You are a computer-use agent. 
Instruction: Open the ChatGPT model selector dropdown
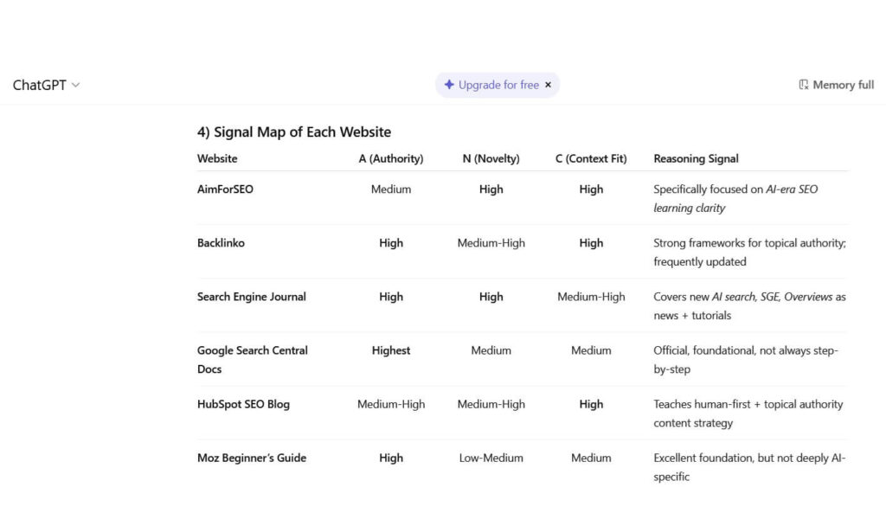[x=47, y=84]
